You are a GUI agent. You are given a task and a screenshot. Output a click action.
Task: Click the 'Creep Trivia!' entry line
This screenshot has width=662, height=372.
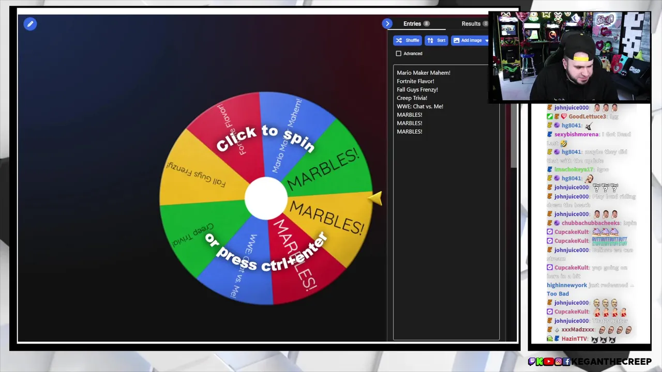pyautogui.click(x=412, y=98)
